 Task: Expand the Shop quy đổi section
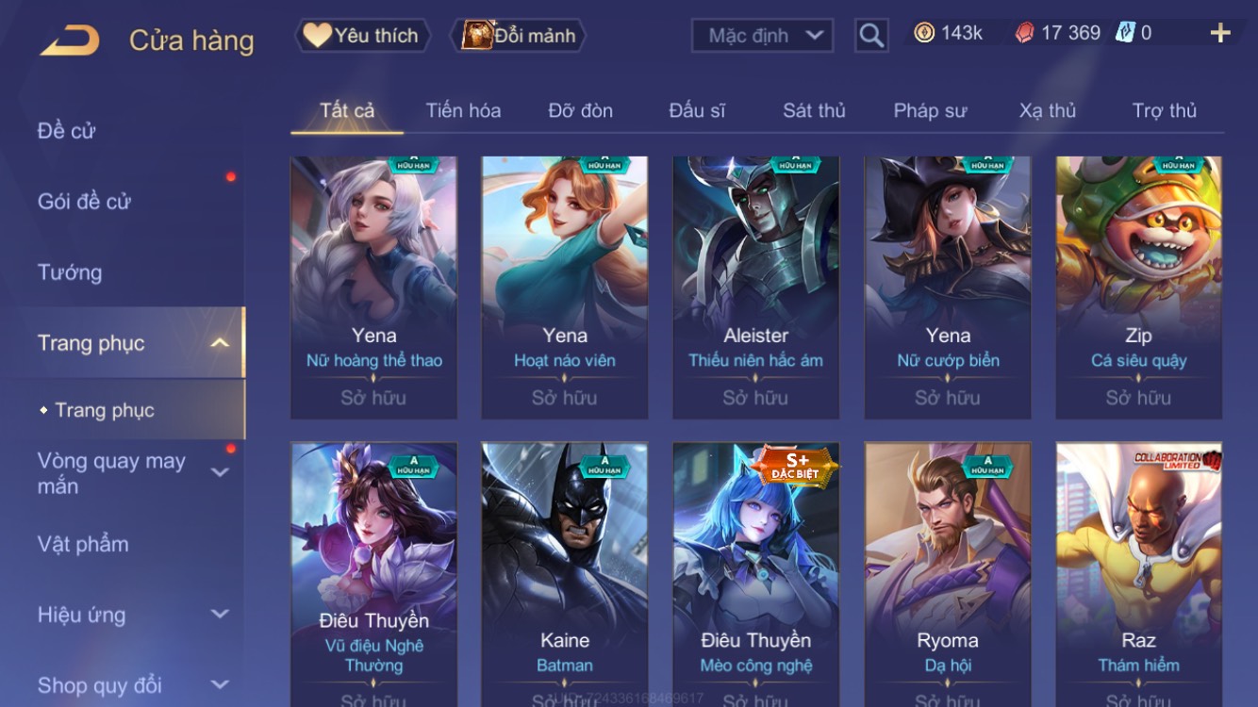click(219, 685)
